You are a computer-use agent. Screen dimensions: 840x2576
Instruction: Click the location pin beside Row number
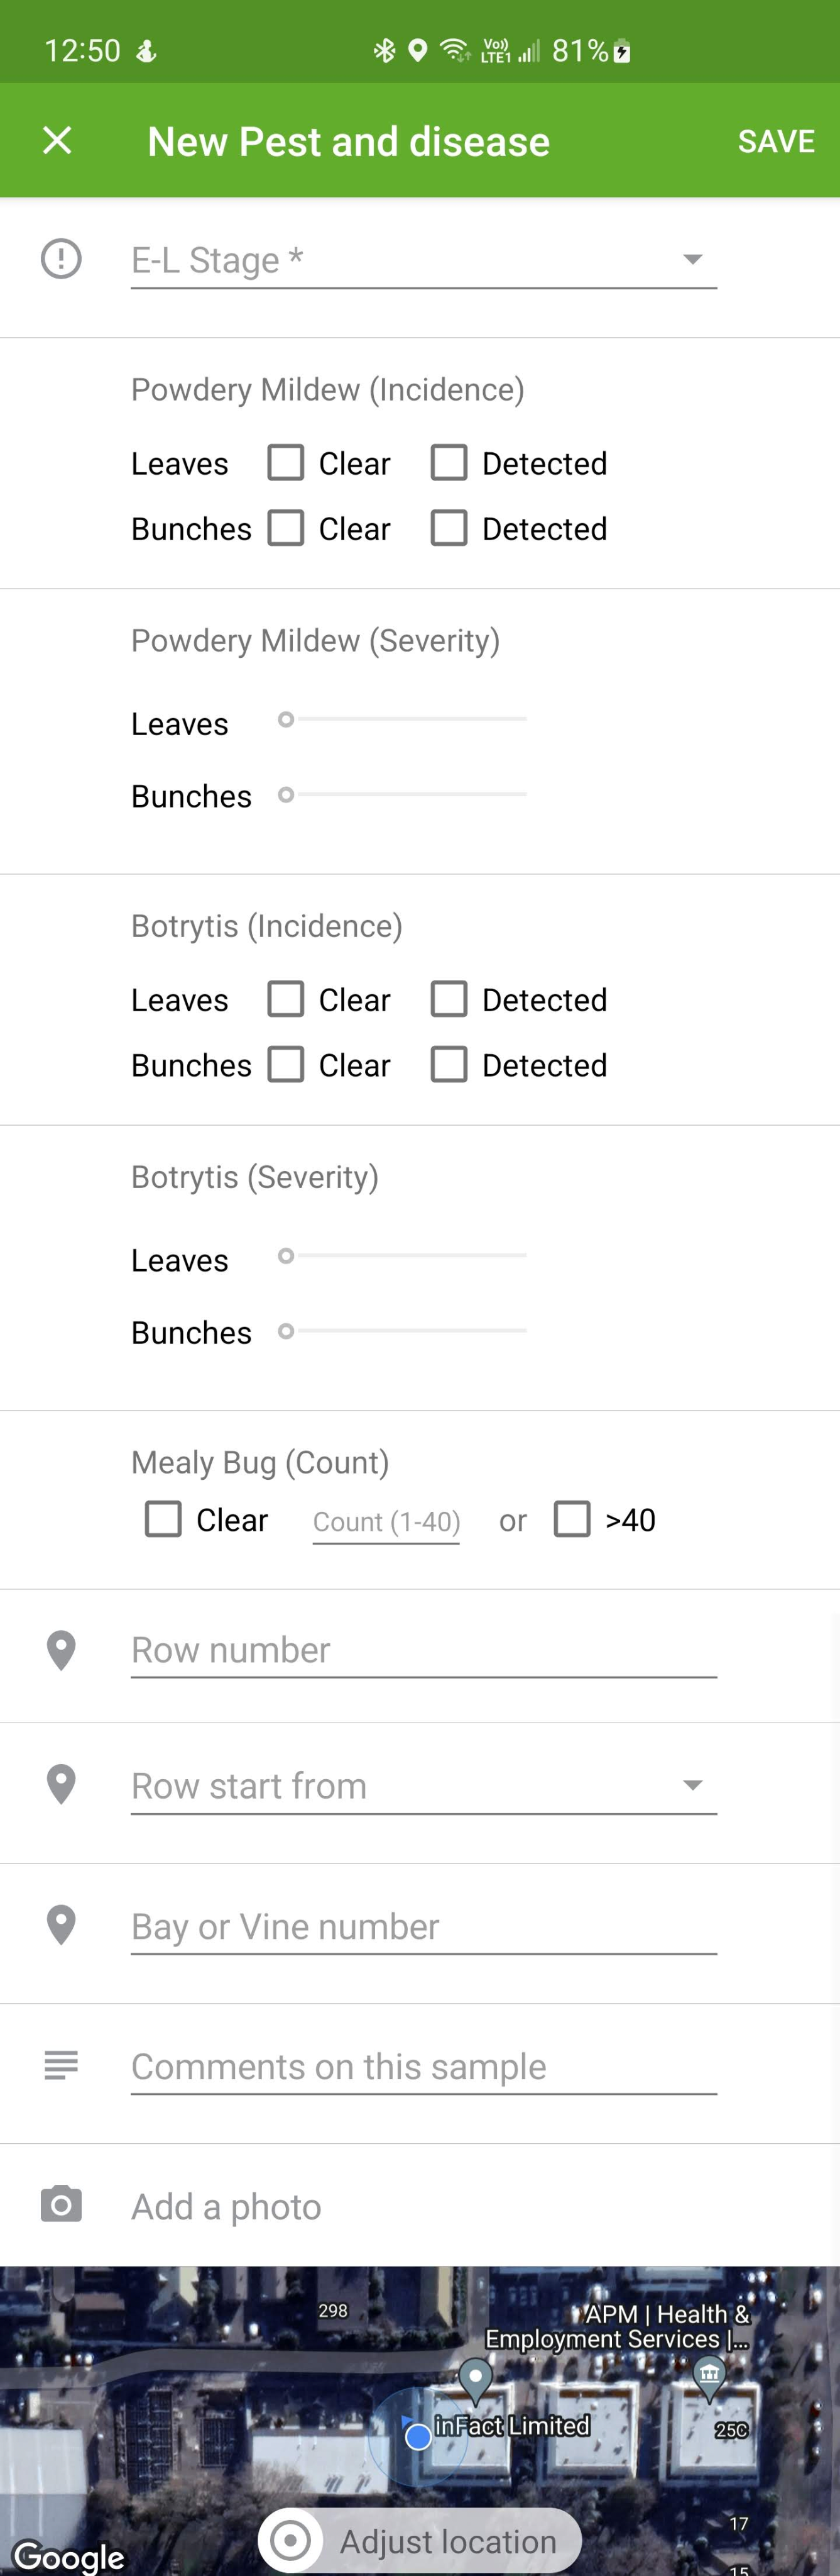tap(61, 1650)
